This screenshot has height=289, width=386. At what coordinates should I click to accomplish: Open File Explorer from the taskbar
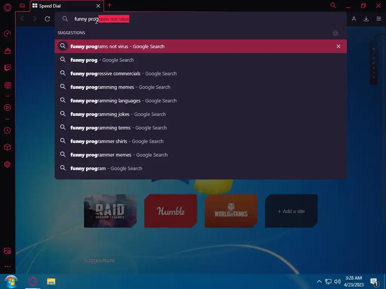(51, 281)
